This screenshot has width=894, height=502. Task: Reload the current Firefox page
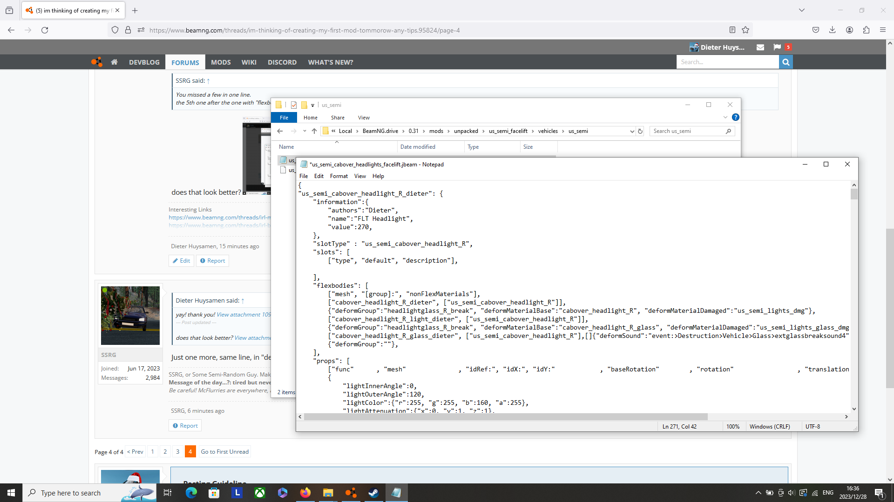pos(45,30)
